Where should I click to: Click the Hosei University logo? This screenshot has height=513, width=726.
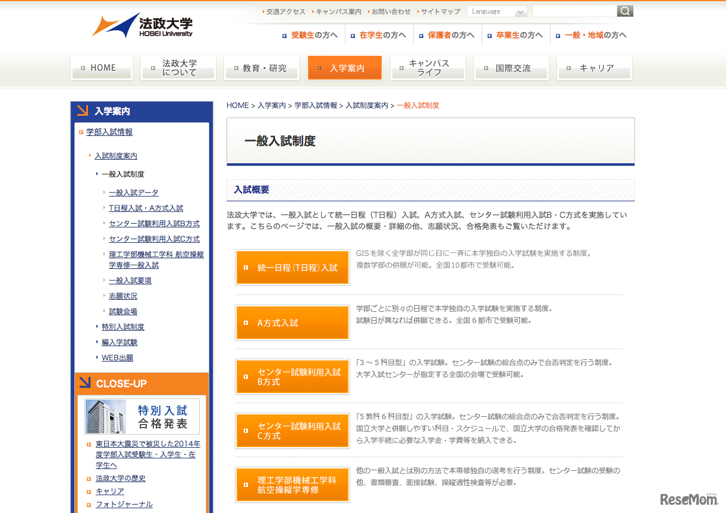143,26
